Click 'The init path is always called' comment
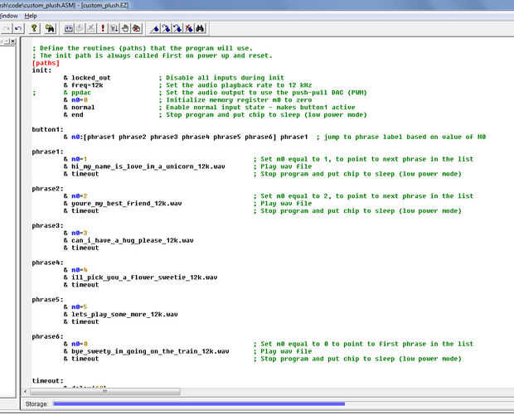 152,55
